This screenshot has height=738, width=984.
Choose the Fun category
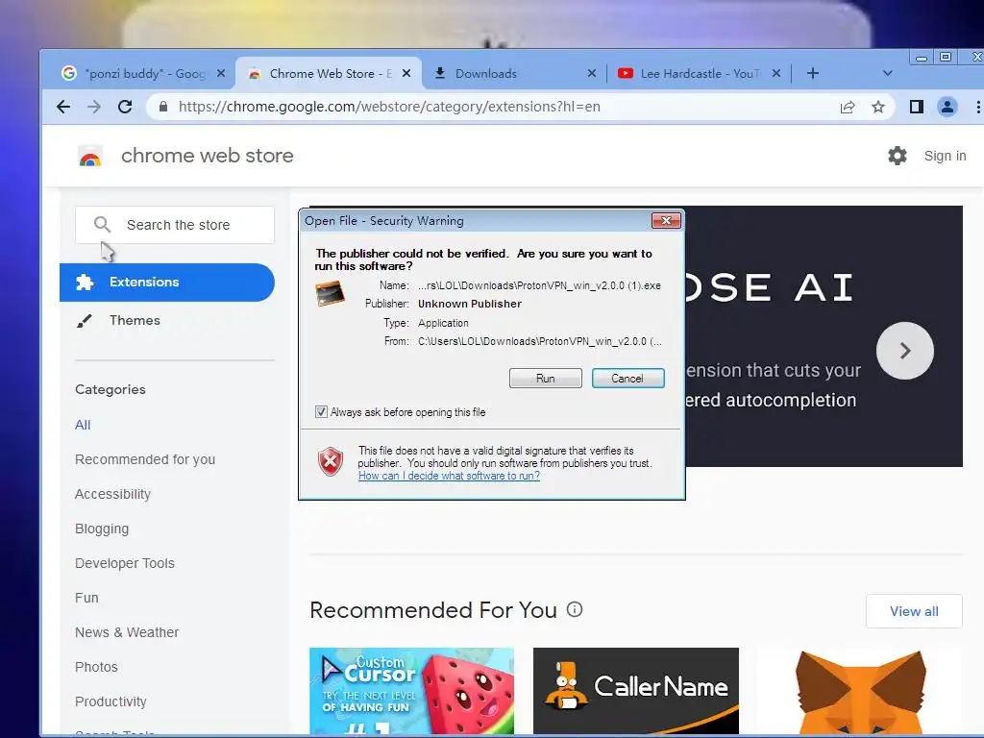pos(86,598)
